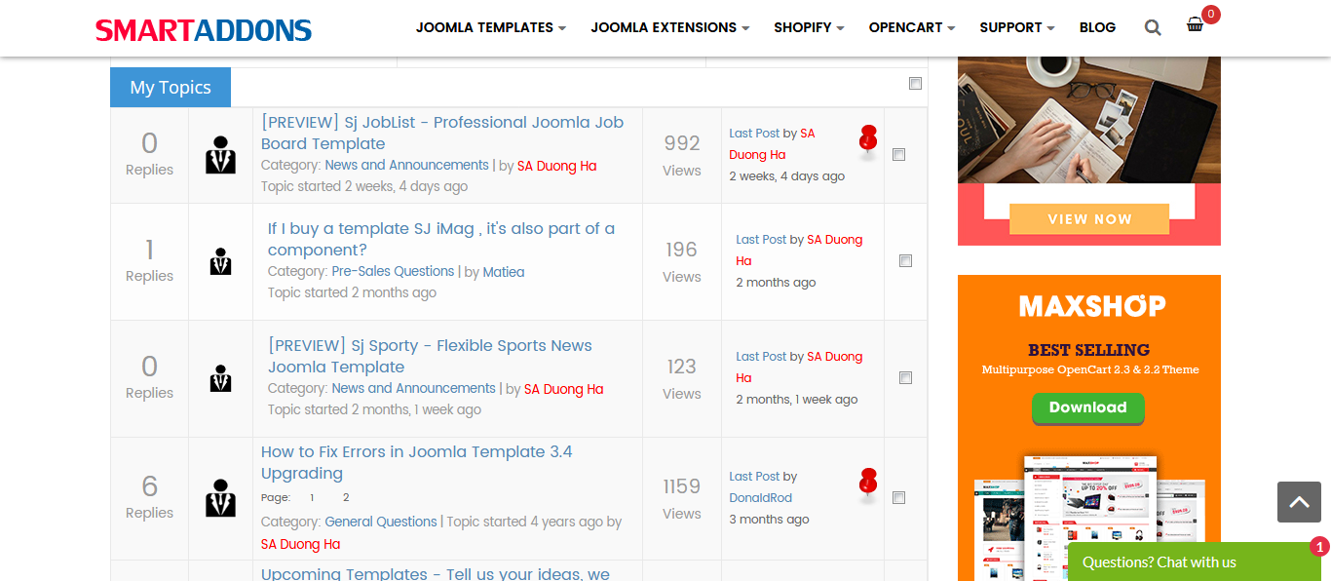Open News and Announcements category in Sporty row
The width and height of the screenshot is (1331, 581).
(413, 388)
